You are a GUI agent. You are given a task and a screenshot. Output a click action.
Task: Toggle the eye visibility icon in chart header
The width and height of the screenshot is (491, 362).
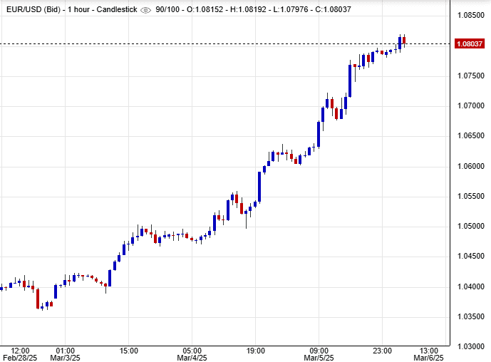point(145,10)
